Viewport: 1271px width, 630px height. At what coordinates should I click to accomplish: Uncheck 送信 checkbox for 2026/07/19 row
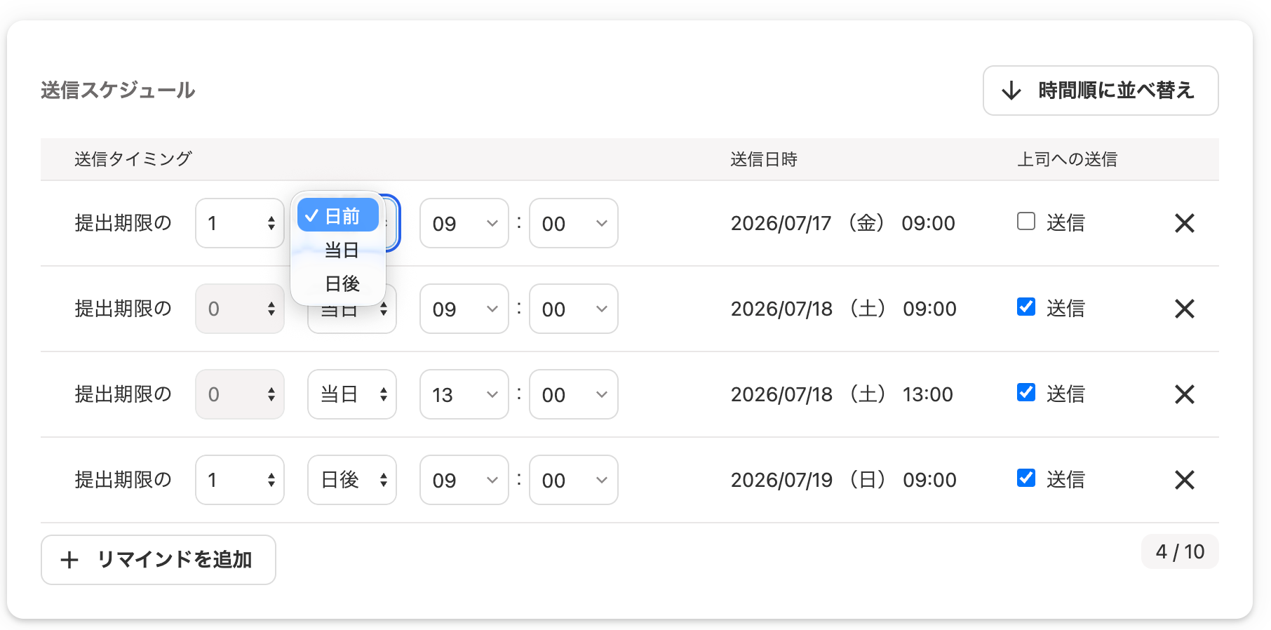(1026, 478)
